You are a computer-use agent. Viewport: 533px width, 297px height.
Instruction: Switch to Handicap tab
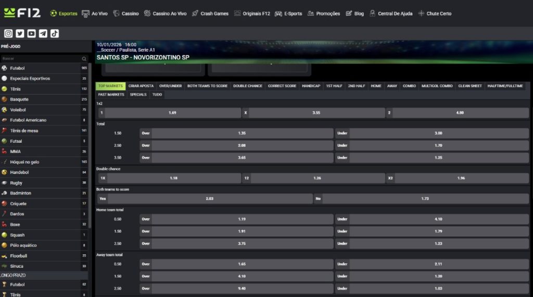(x=311, y=86)
